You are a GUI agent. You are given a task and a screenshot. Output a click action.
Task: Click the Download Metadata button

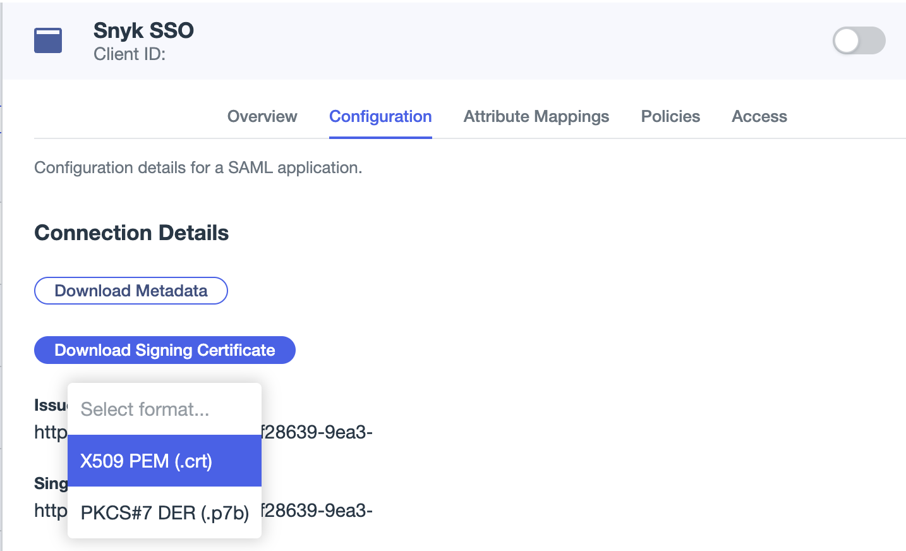[130, 291]
